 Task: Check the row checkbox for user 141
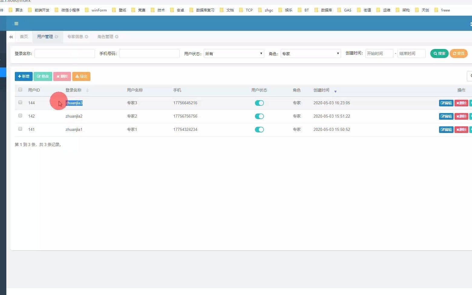point(20,129)
